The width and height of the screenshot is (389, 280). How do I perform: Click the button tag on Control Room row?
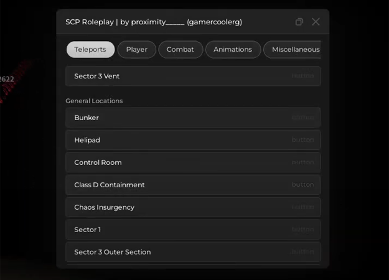tap(303, 162)
